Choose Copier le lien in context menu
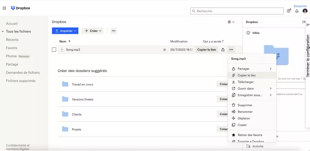 (x=252, y=75)
